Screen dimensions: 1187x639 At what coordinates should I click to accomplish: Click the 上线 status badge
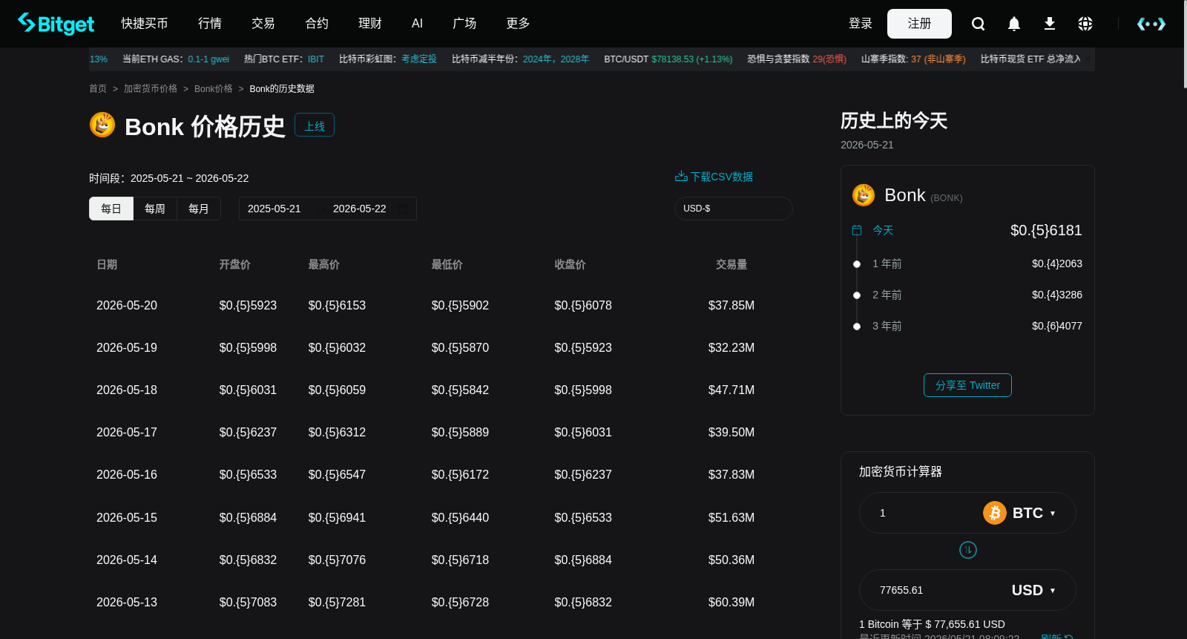pyautogui.click(x=315, y=125)
